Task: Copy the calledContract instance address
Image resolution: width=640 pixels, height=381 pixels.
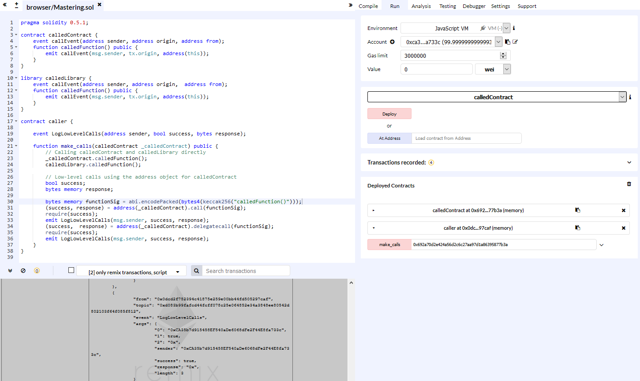Action: pos(578,210)
